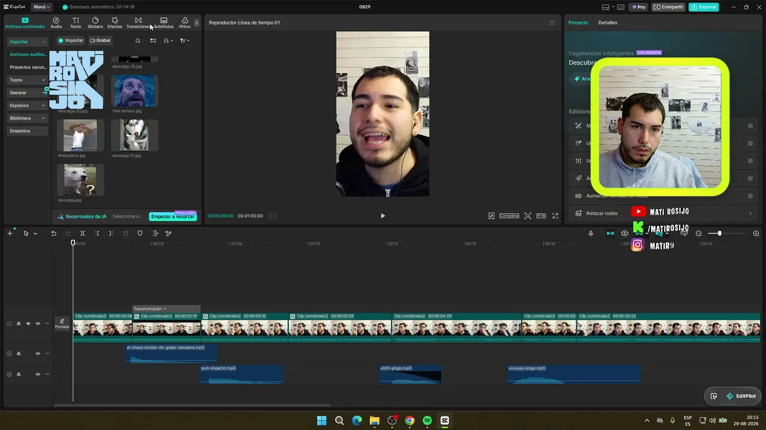
Task: Show more media tabs with the arrow
Action: point(196,23)
